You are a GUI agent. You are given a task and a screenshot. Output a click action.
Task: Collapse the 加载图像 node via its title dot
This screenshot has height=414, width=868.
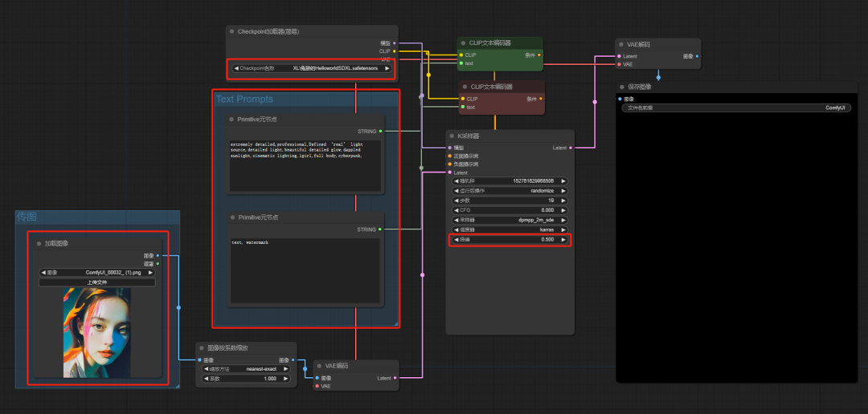coord(39,243)
